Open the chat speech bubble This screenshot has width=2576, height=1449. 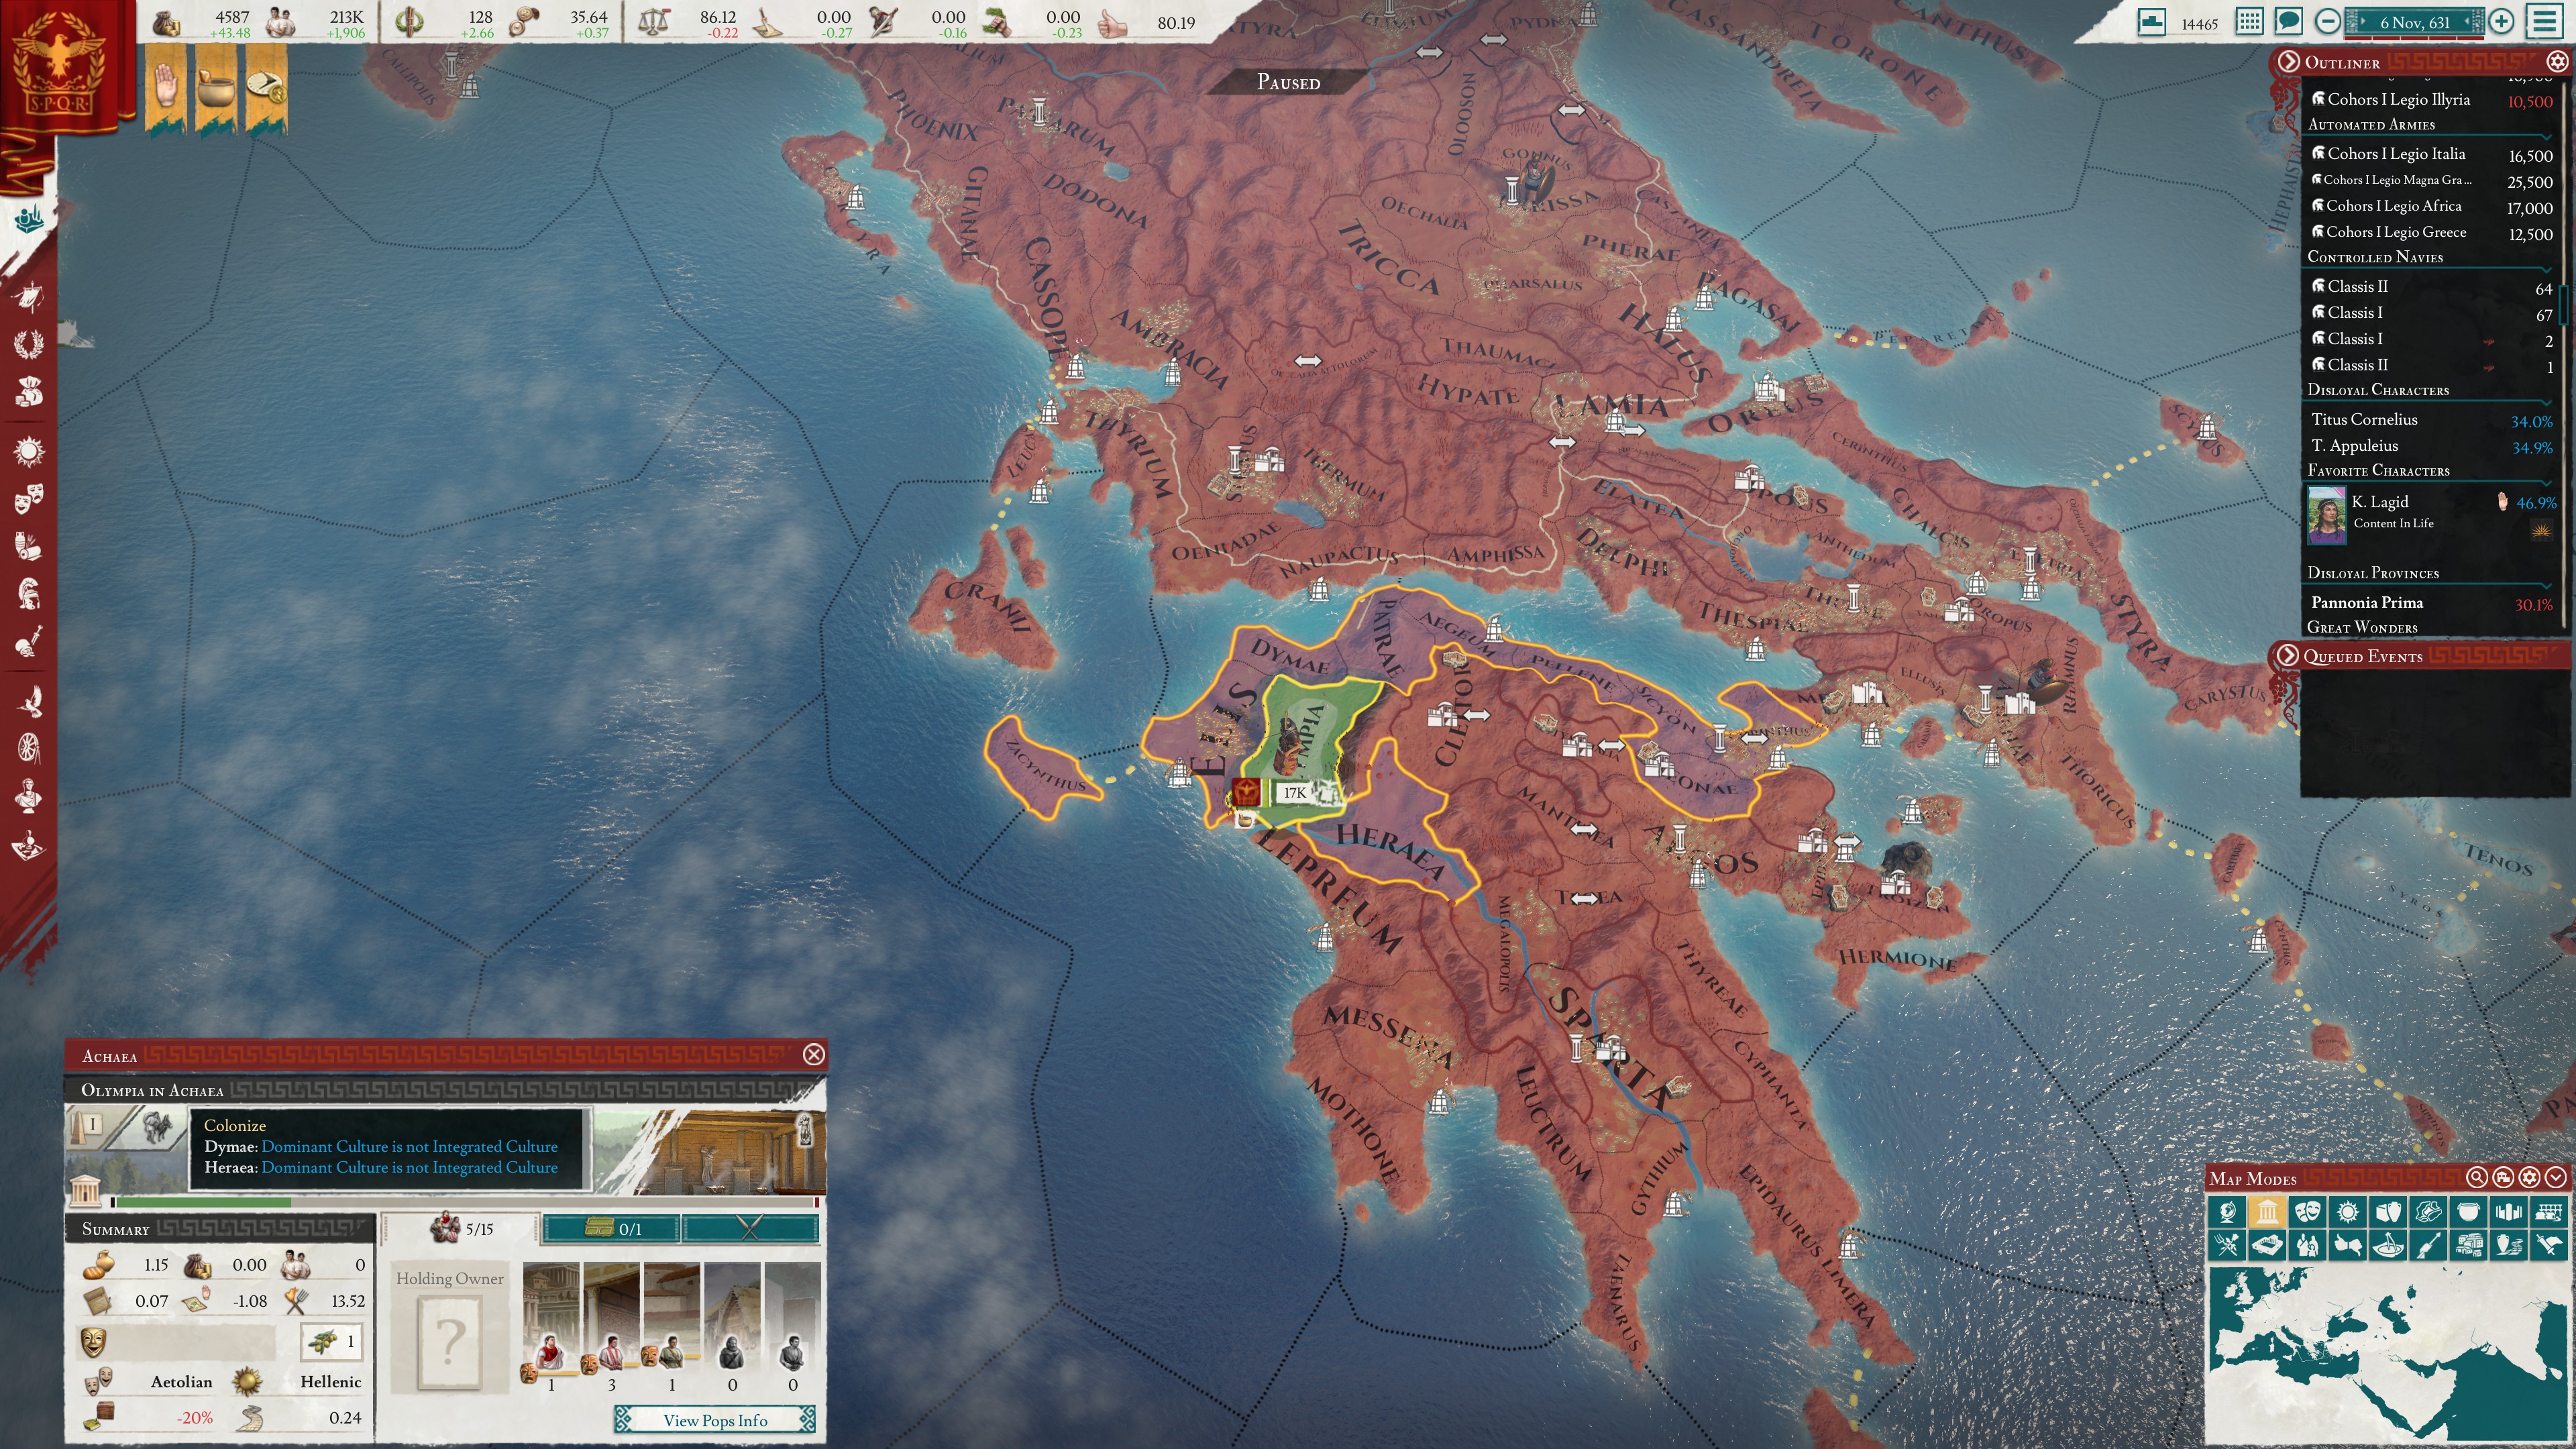(x=2288, y=21)
